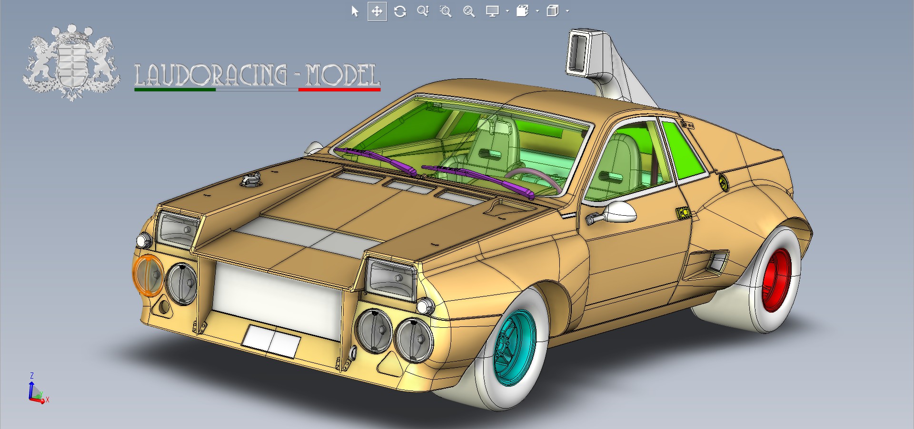Click the Laudoracing-Model logo text

257,76
